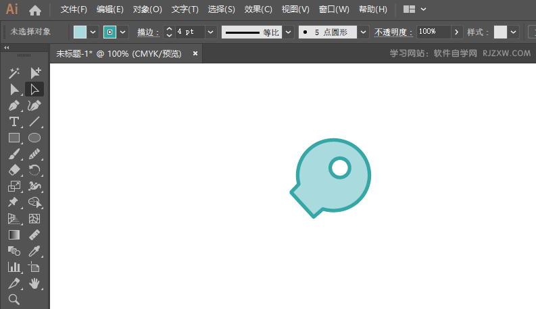Viewport: 536px width, 309px height.
Task: Select the Scale tool
Action: 14,186
